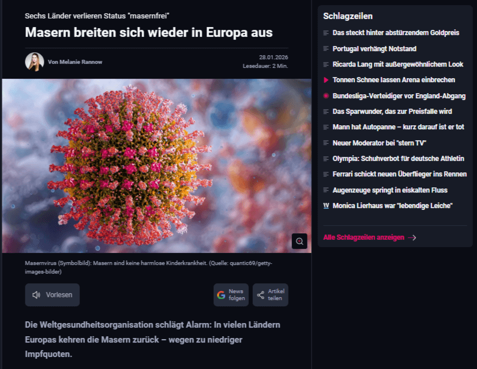Start reading aloud with Vorlesen button
Image resolution: width=477 pixels, height=369 pixels.
point(52,295)
